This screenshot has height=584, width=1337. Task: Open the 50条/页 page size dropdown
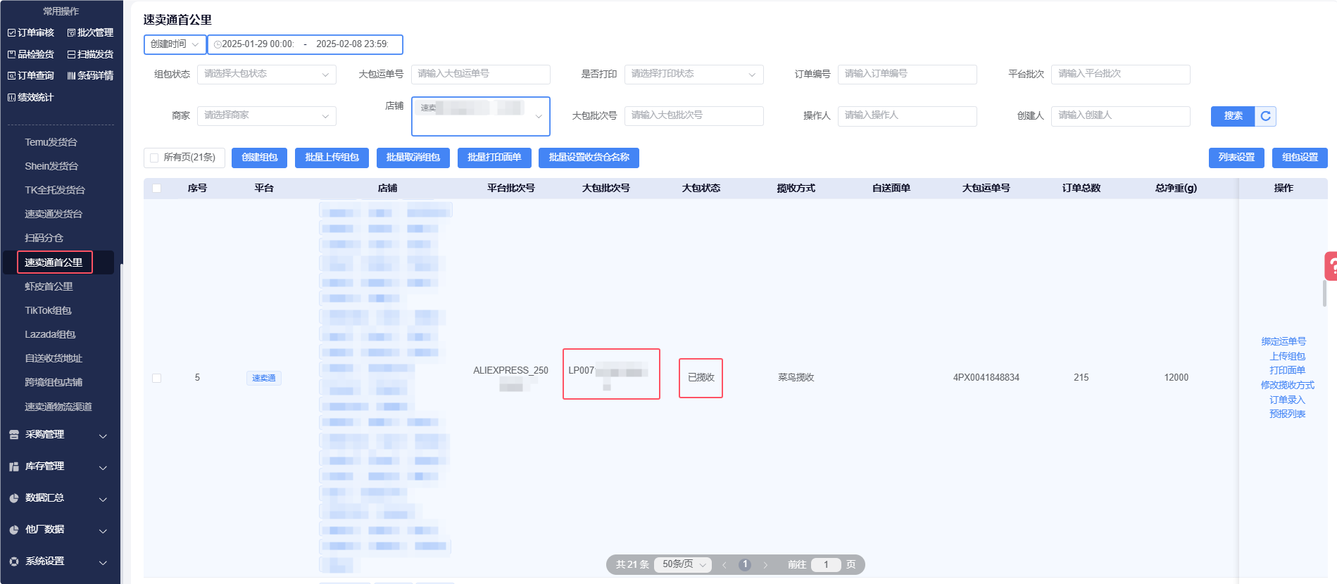(x=682, y=564)
